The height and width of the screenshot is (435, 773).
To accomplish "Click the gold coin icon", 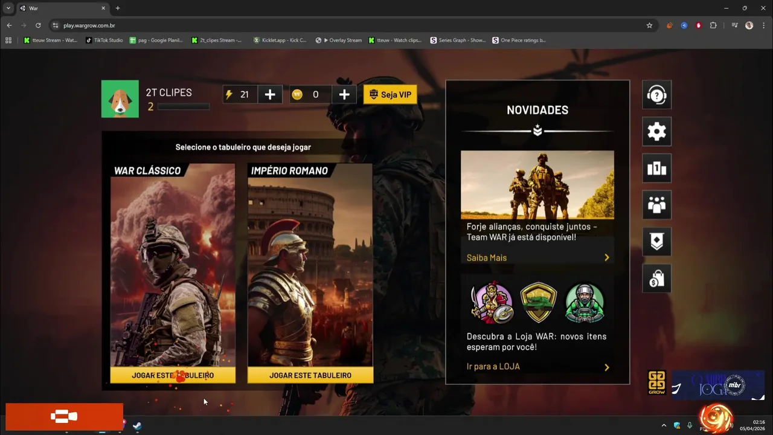I will (x=297, y=94).
